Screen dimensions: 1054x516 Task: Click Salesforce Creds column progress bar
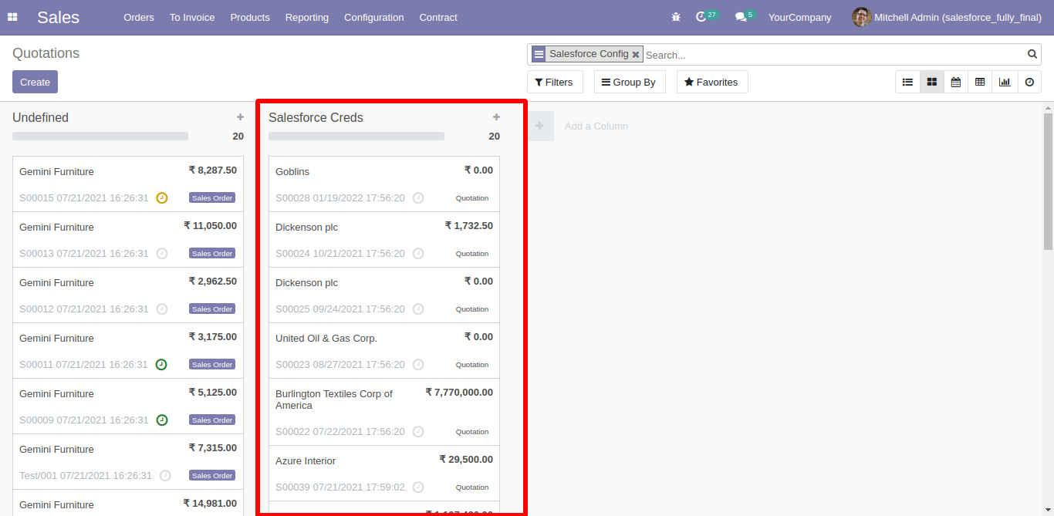click(x=356, y=136)
